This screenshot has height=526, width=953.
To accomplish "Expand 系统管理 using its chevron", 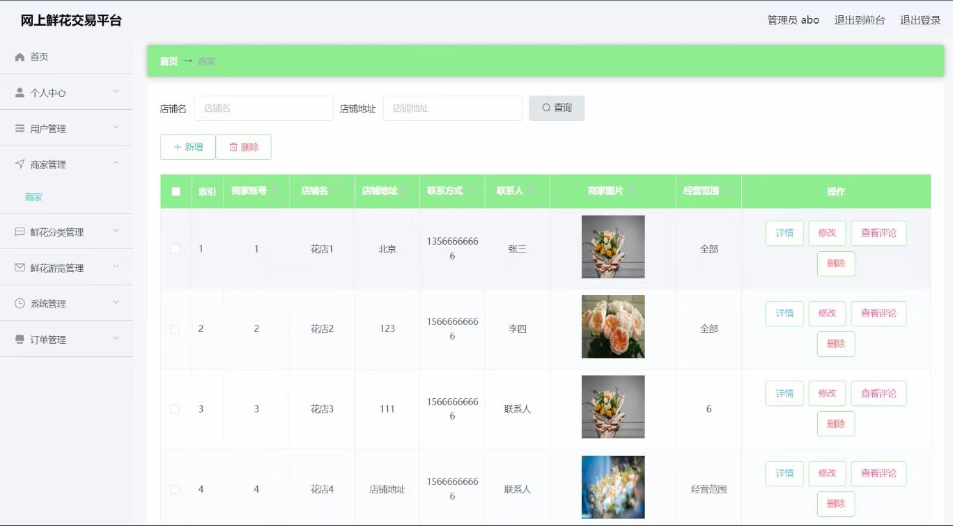I will pos(116,303).
